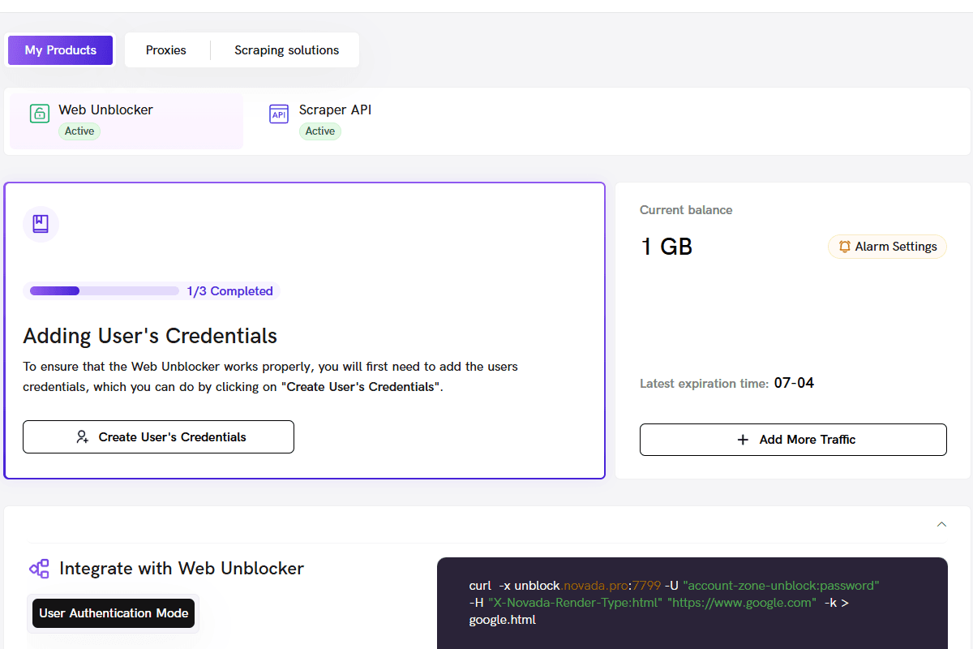Click the Active badge under Scraper API
973x649 pixels.
coord(320,131)
